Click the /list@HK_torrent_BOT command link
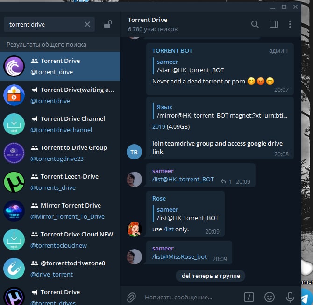 click(183, 179)
